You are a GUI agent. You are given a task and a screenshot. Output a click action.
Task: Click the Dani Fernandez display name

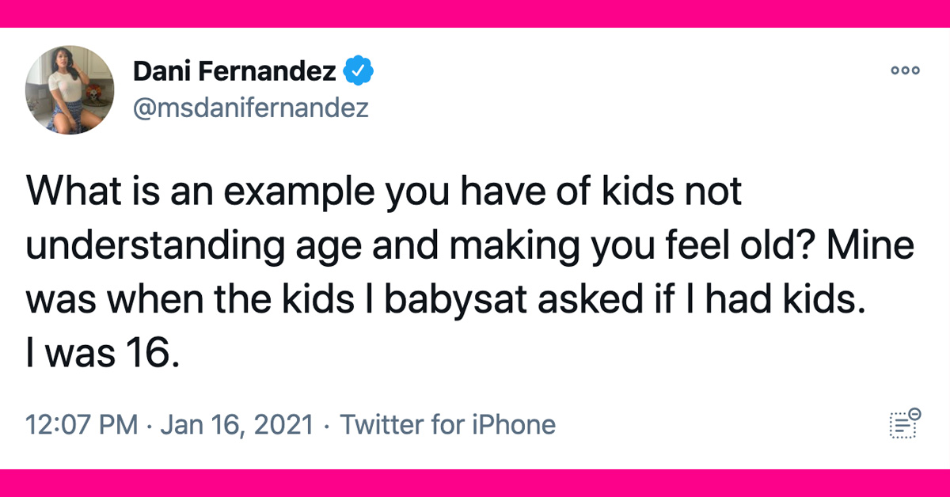click(236, 73)
